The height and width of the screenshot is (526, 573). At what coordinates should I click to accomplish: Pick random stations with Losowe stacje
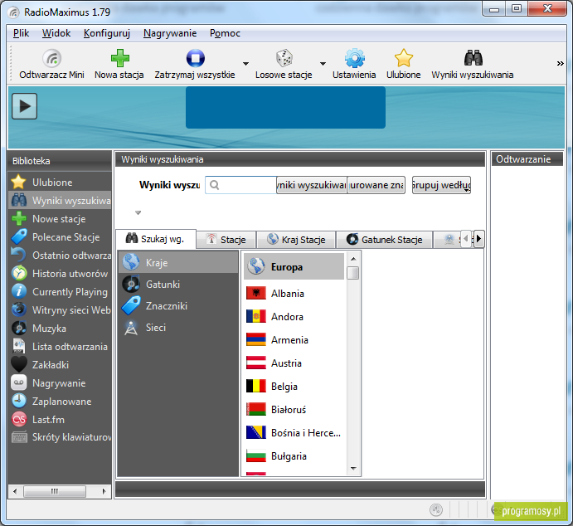[x=284, y=65]
